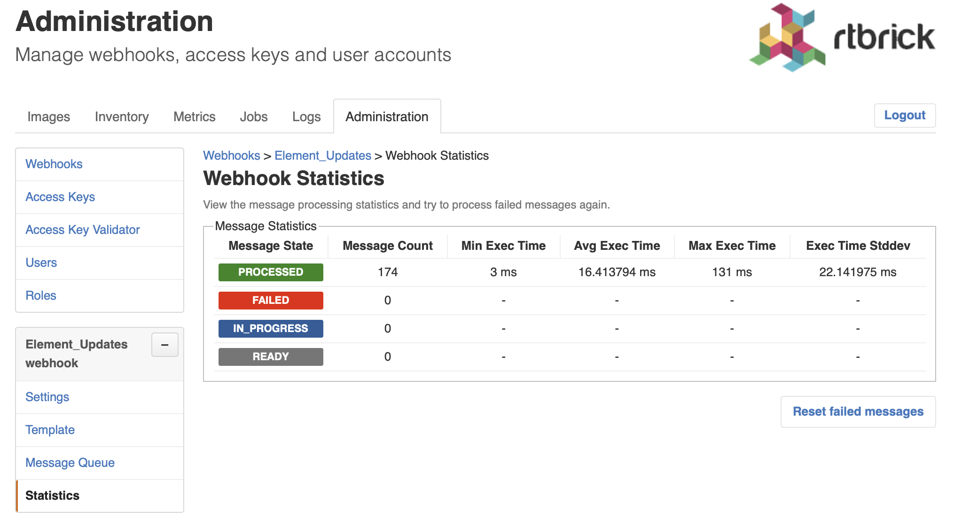Click the IN_PROGRESS message state icon
Image resolution: width=954 pixels, height=526 pixels.
click(270, 328)
